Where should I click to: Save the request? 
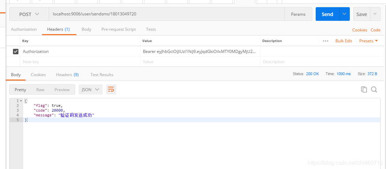coord(362,14)
